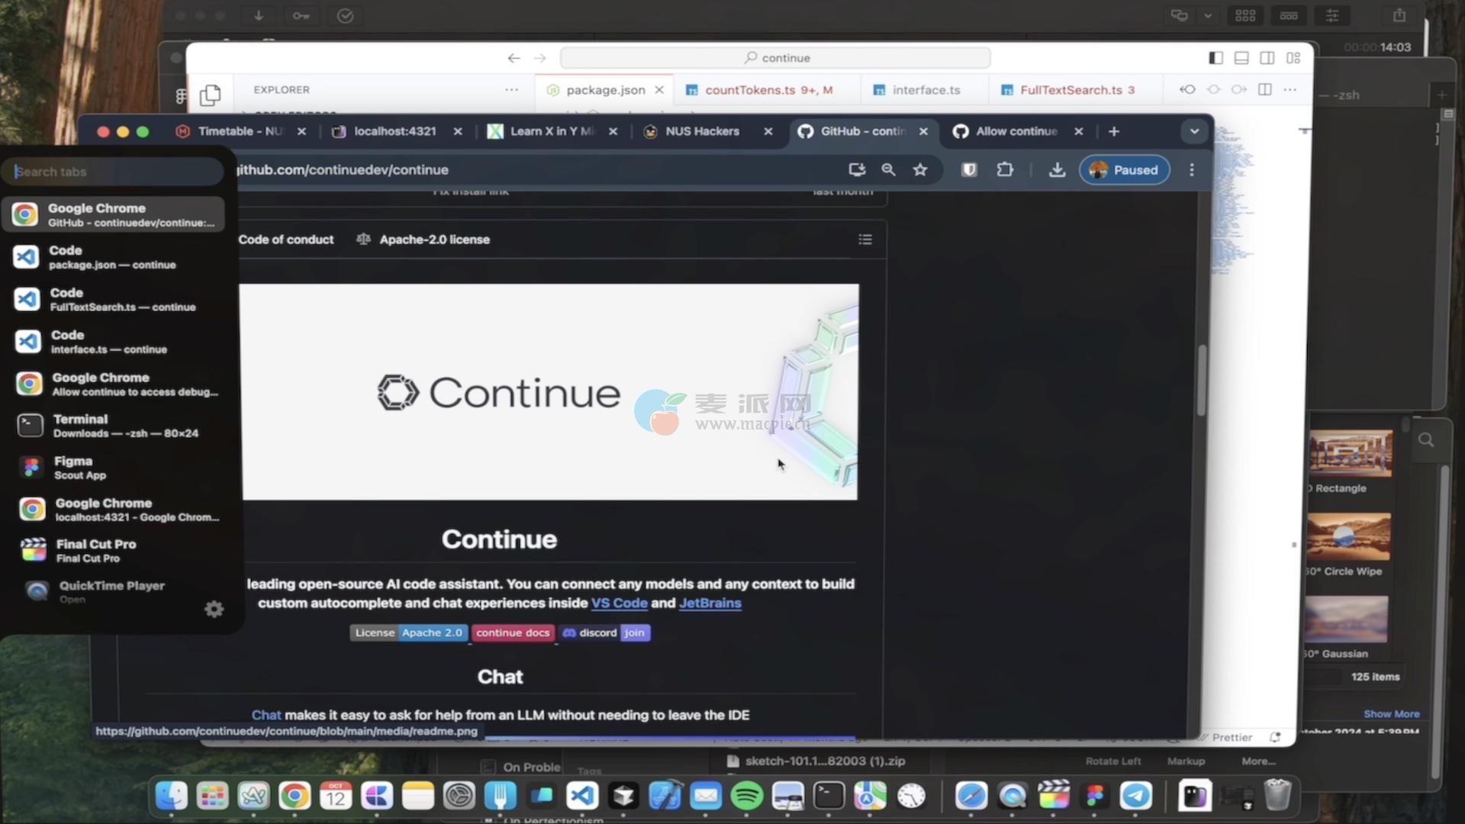Open Figma from the dock
Image resolution: width=1465 pixels, height=824 pixels.
(1095, 797)
